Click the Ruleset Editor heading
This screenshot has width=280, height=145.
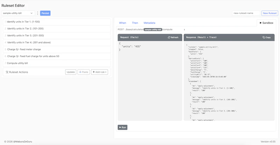tap(13, 6)
